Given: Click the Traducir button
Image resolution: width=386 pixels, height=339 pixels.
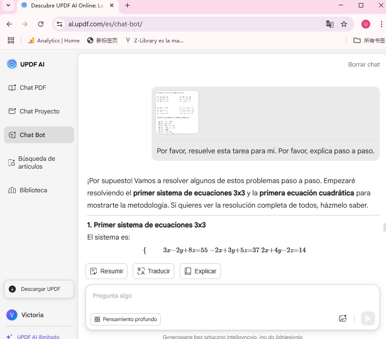Looking at the screenshot, I should (153, 271).
